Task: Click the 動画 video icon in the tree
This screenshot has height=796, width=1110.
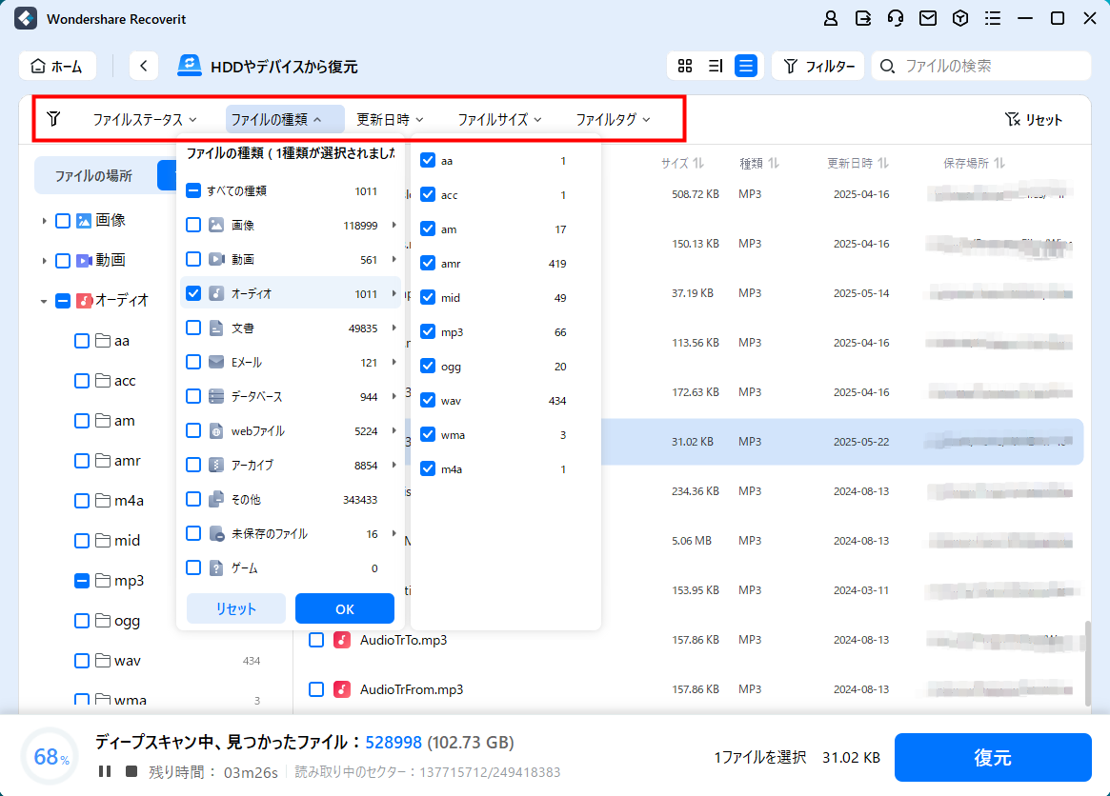Action: 84,260
